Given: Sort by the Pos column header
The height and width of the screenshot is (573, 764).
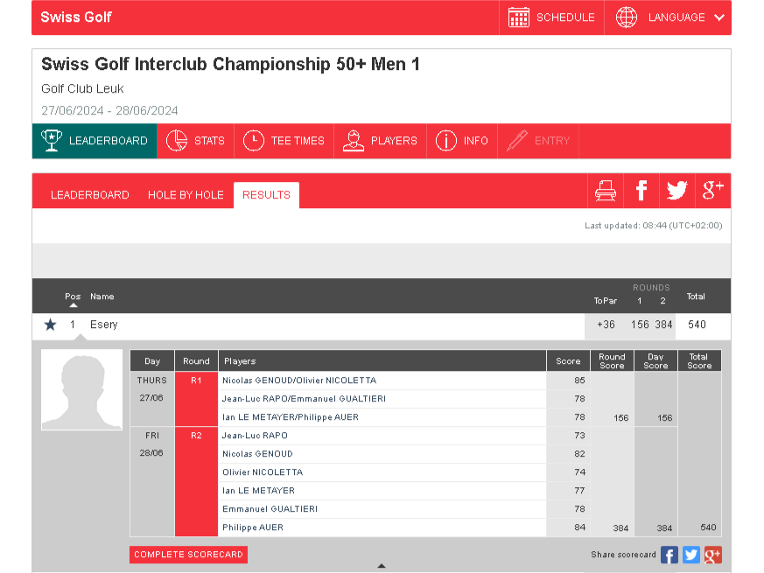Looking at the screenshot, I should pyautogui.click(x=73, y=297).
